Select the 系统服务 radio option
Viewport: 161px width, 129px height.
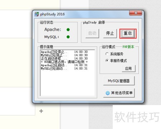click(107, 54)
